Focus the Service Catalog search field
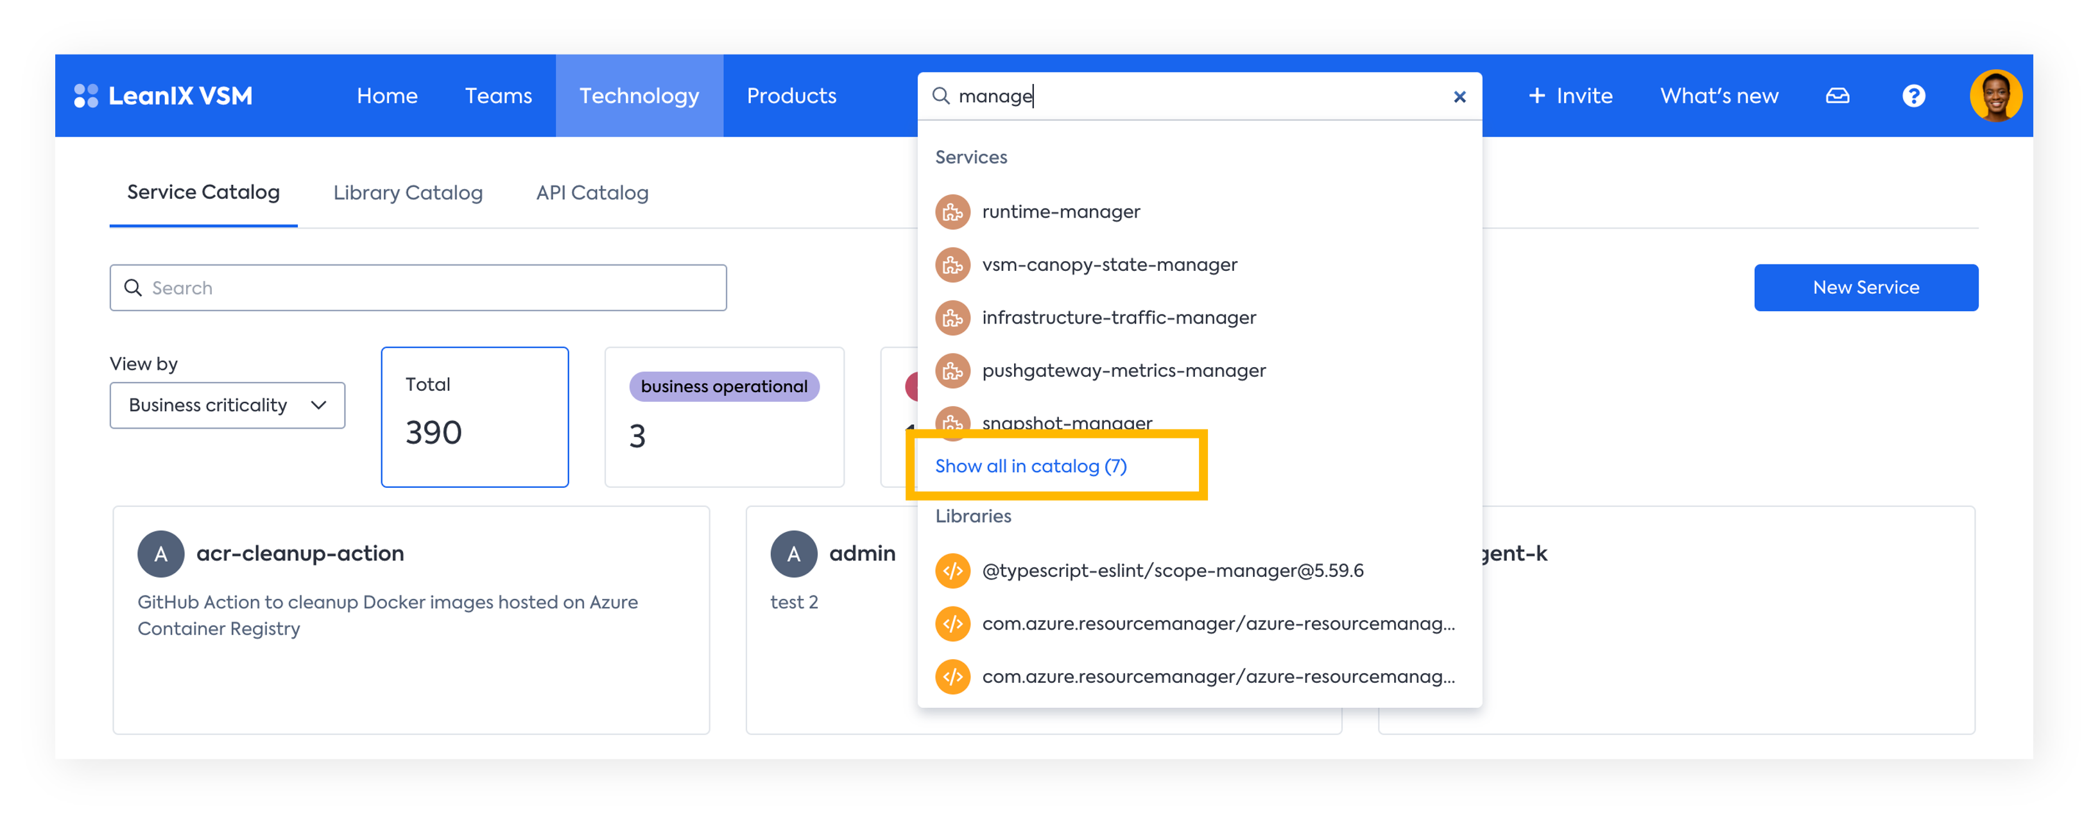This screenshot has height=826, width=2100. coord(418,288)
